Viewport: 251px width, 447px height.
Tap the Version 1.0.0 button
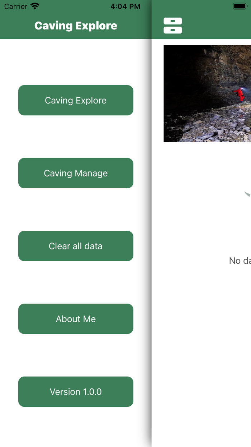pyautogui.click(x=76, y=392)
